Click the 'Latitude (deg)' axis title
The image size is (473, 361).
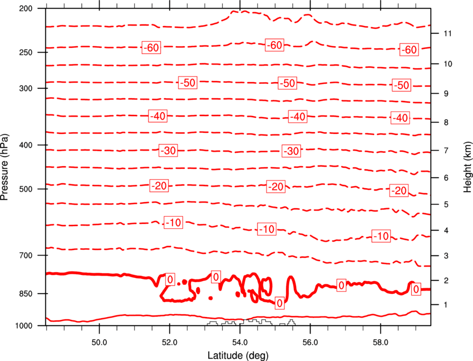[238, 355]
